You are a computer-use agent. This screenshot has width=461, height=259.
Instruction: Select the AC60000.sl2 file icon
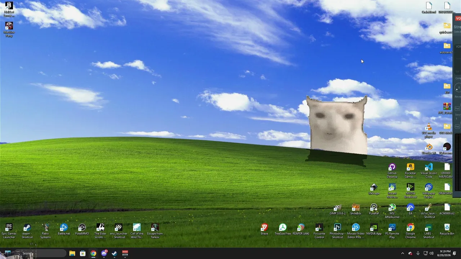point(447,209)
